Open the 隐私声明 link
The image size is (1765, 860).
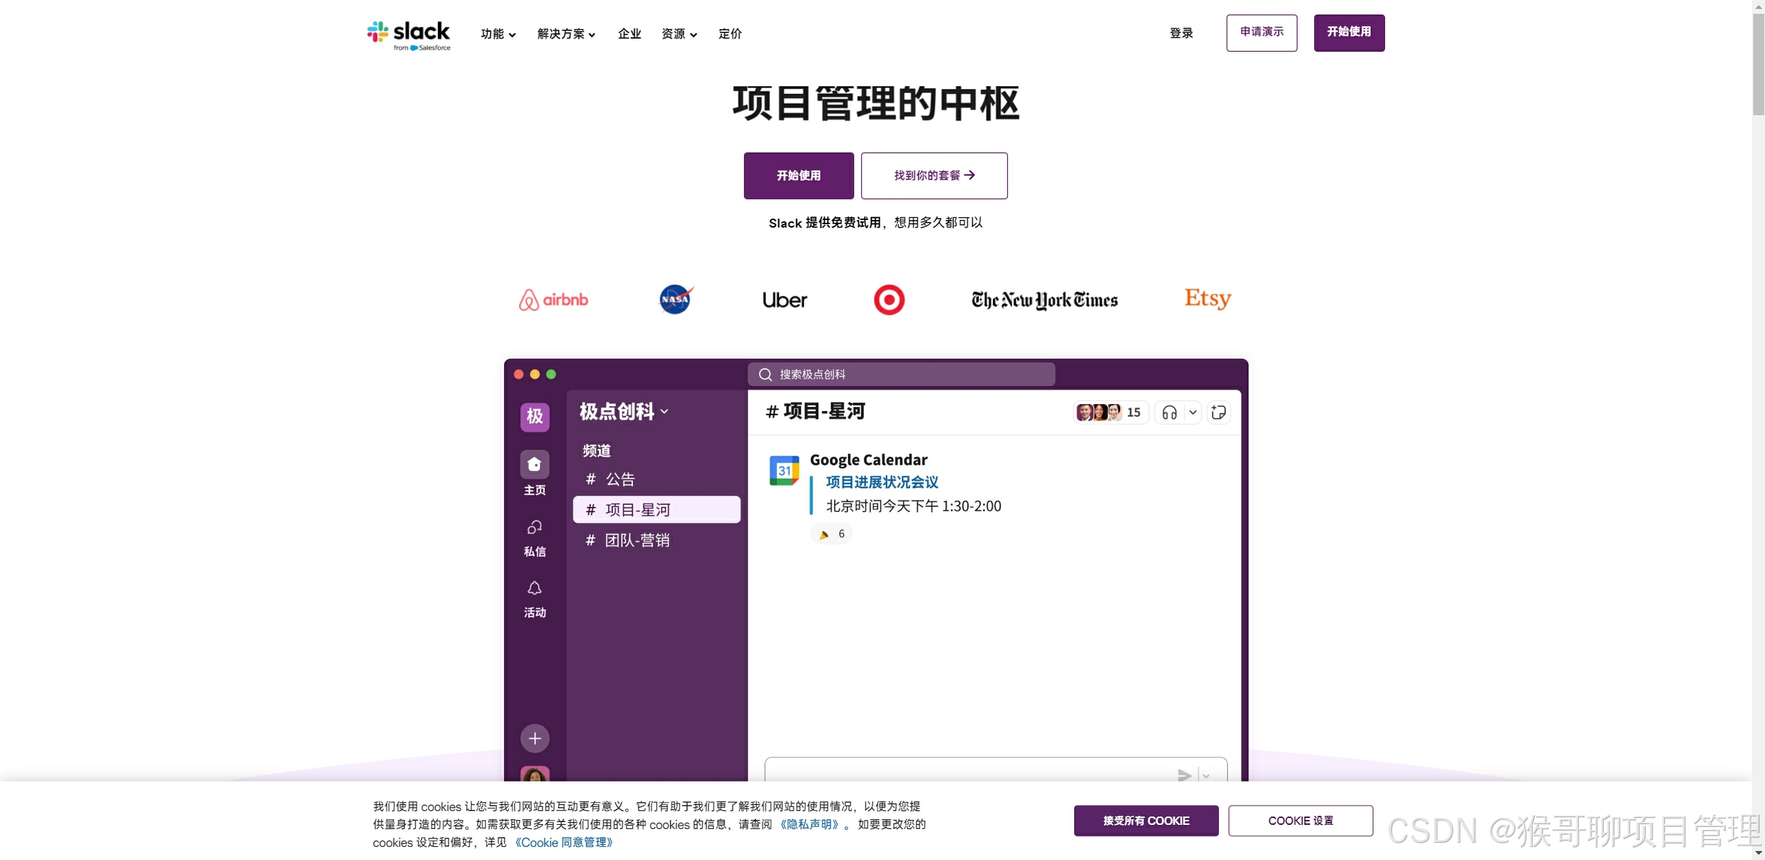[809, 824]
